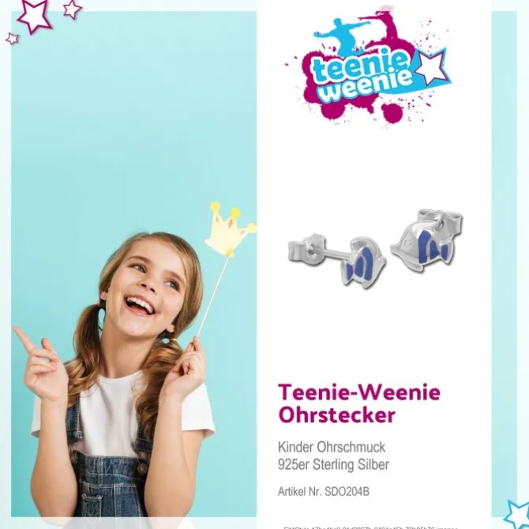Click the blue star in the bottom corner
This screenshot has height=529, width=529.
click(517, 515)
